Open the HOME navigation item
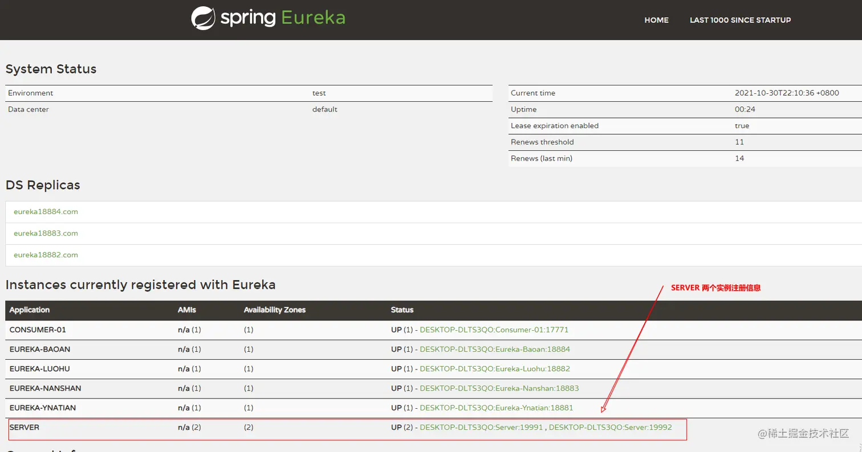 click(x=656, y=20)
